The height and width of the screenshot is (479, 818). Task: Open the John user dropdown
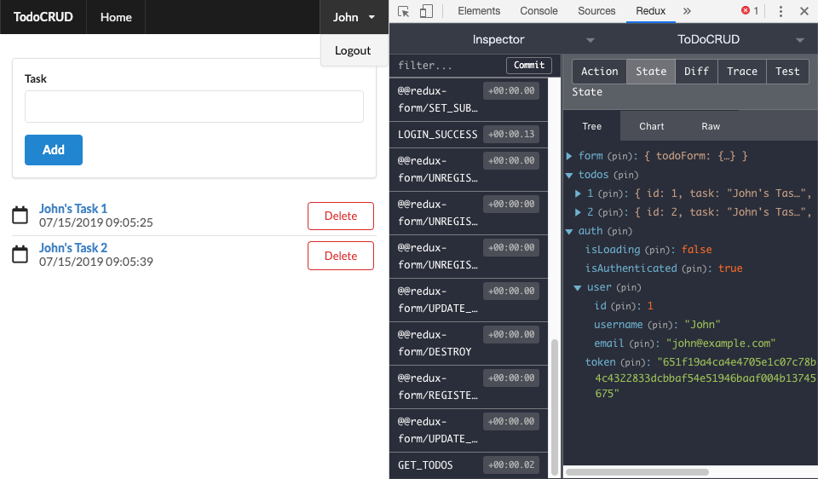(x=354, y=17)
